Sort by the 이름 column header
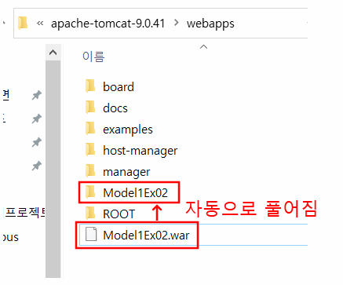This screenshot has width=343, height=285. pos(93,57)
